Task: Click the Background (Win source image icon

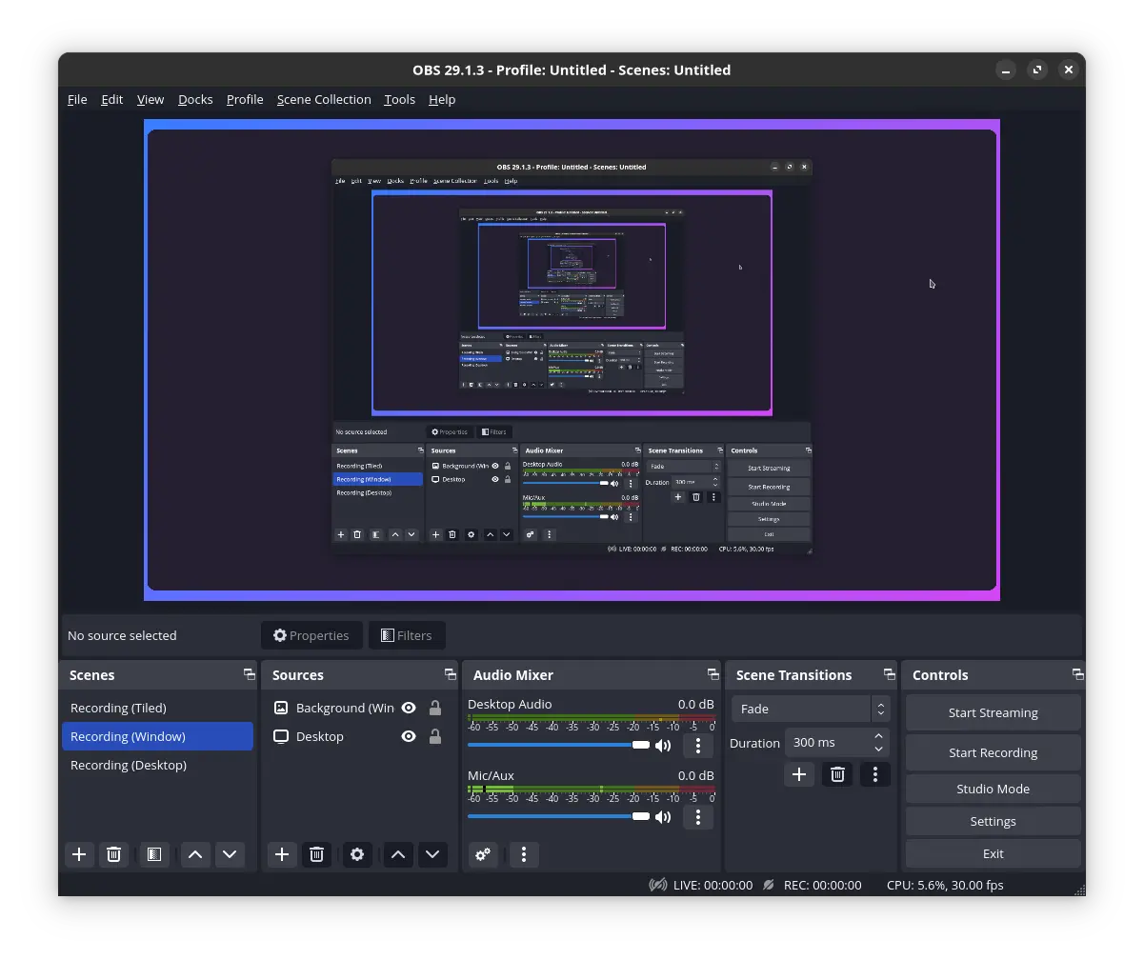Action: coord(281,708)
